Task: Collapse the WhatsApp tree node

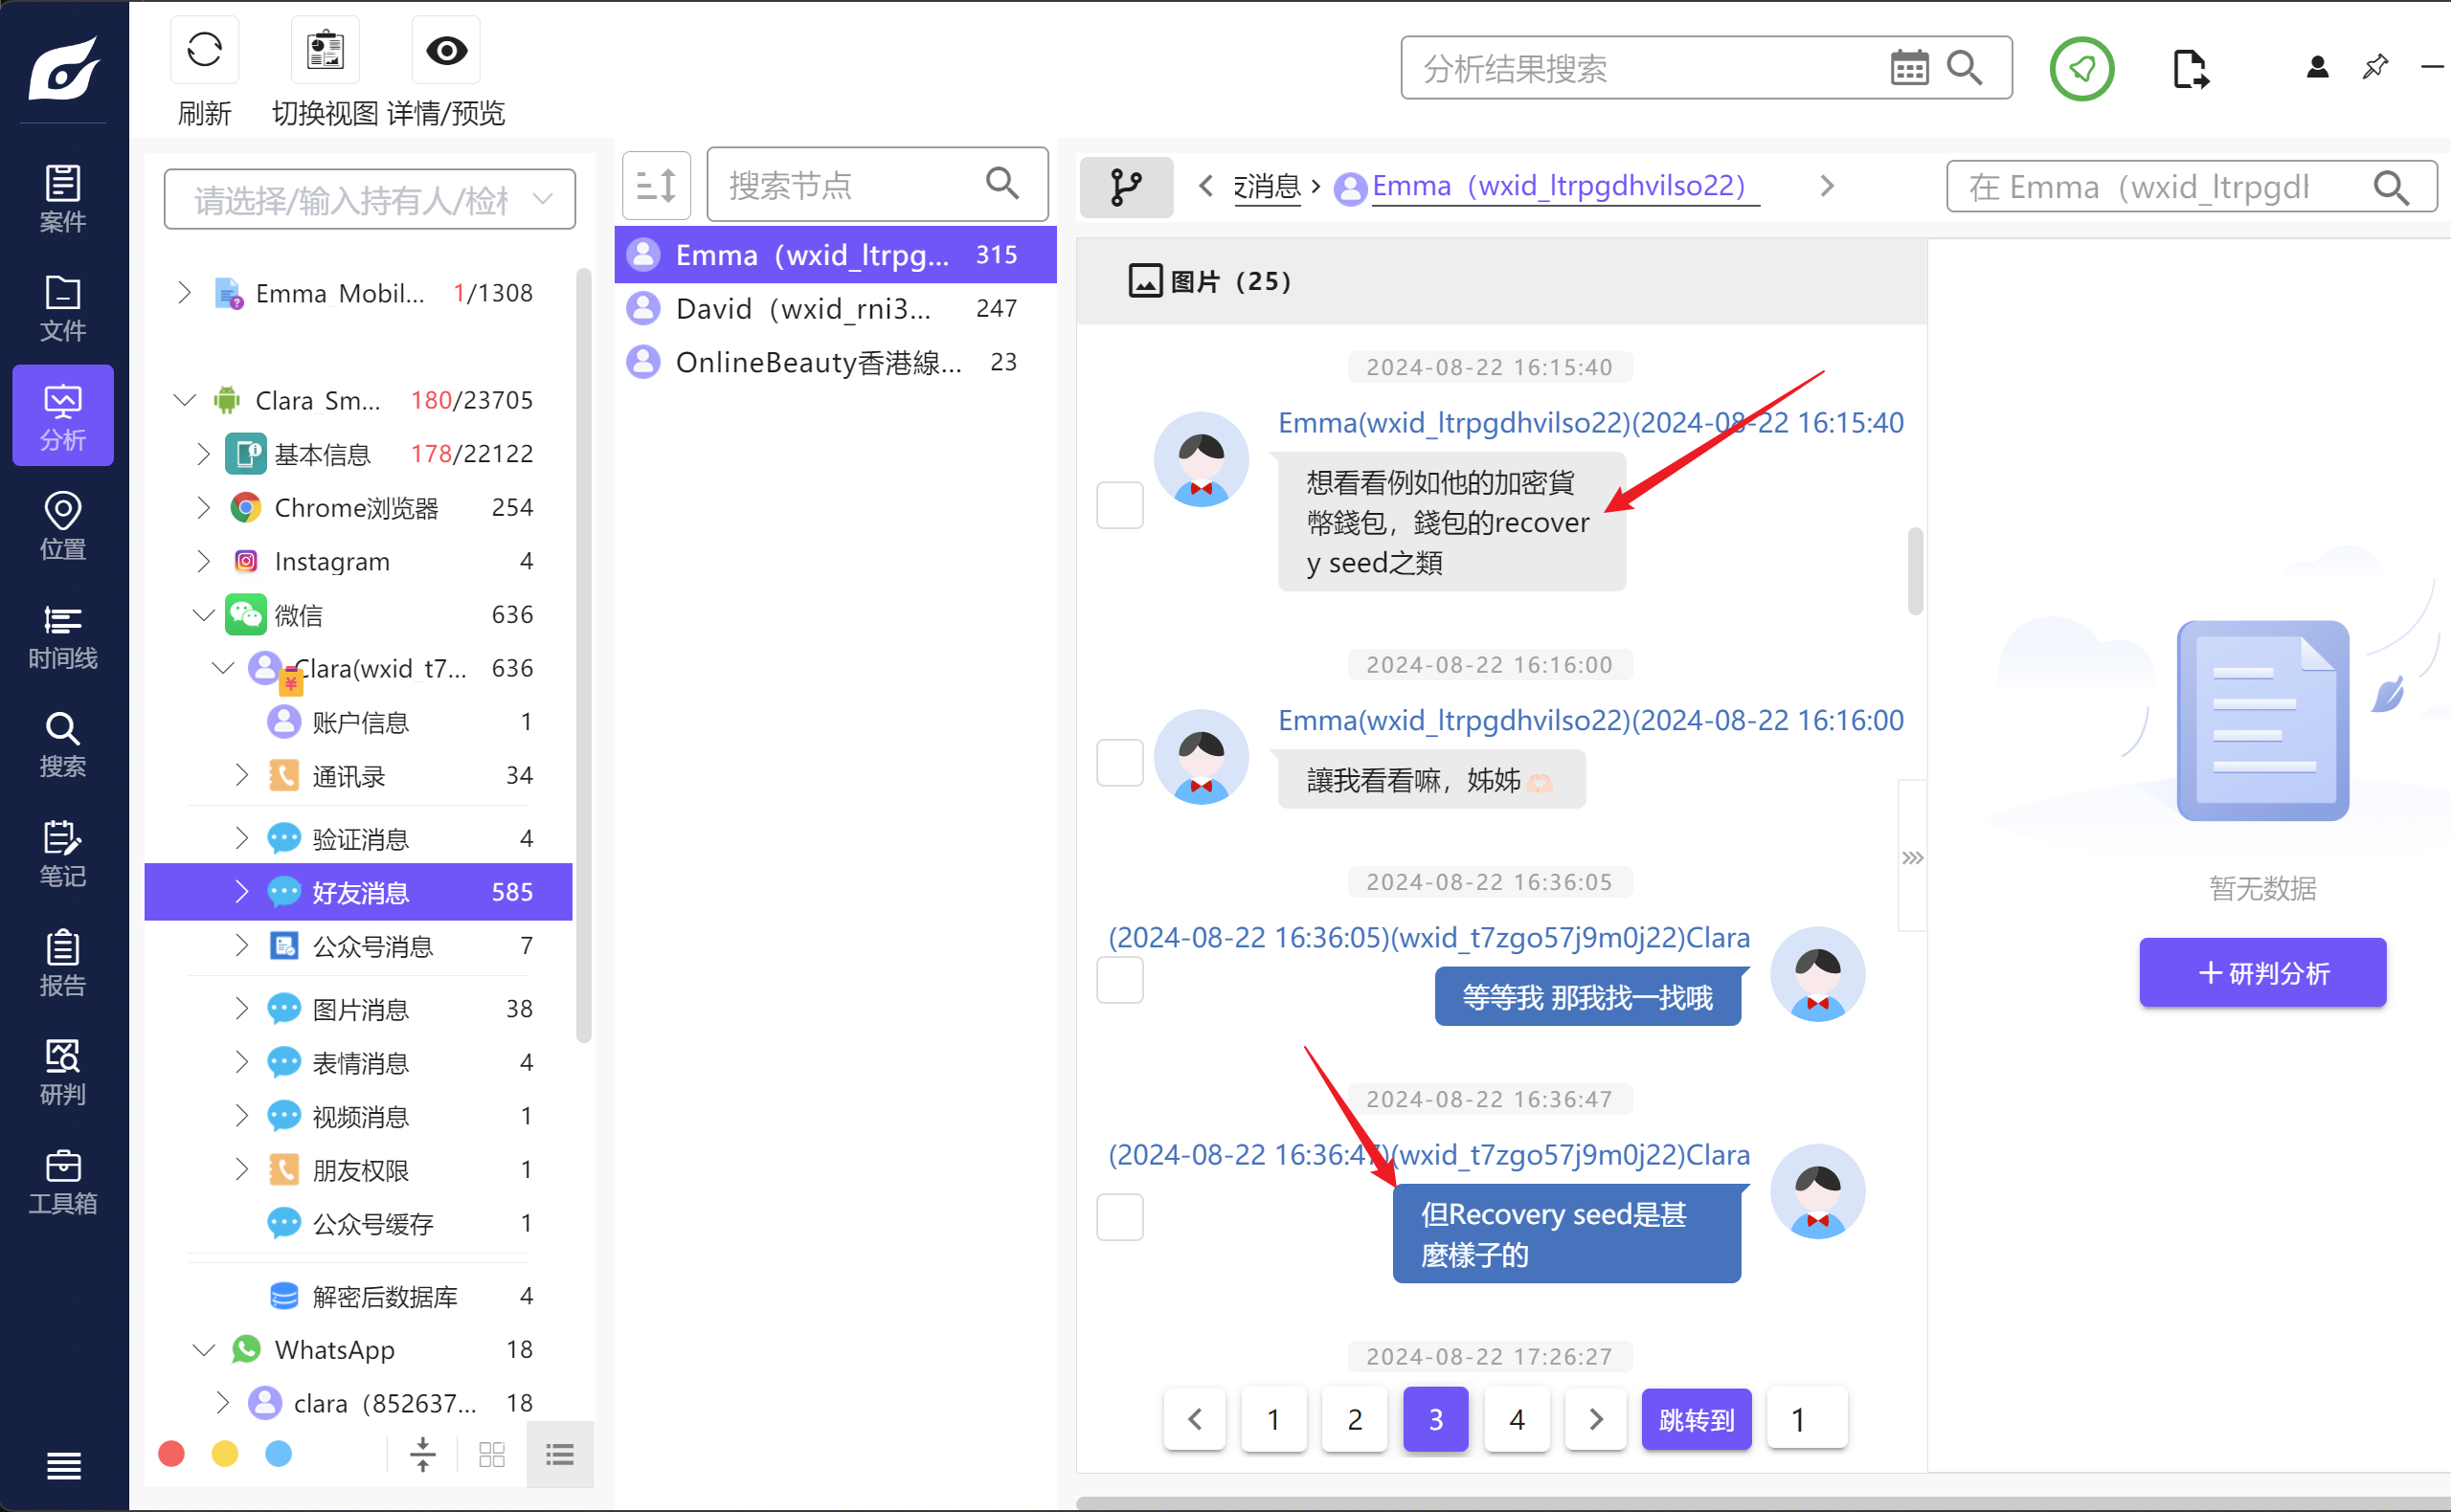Action: pyautogui.click(x=203, y=1350)
